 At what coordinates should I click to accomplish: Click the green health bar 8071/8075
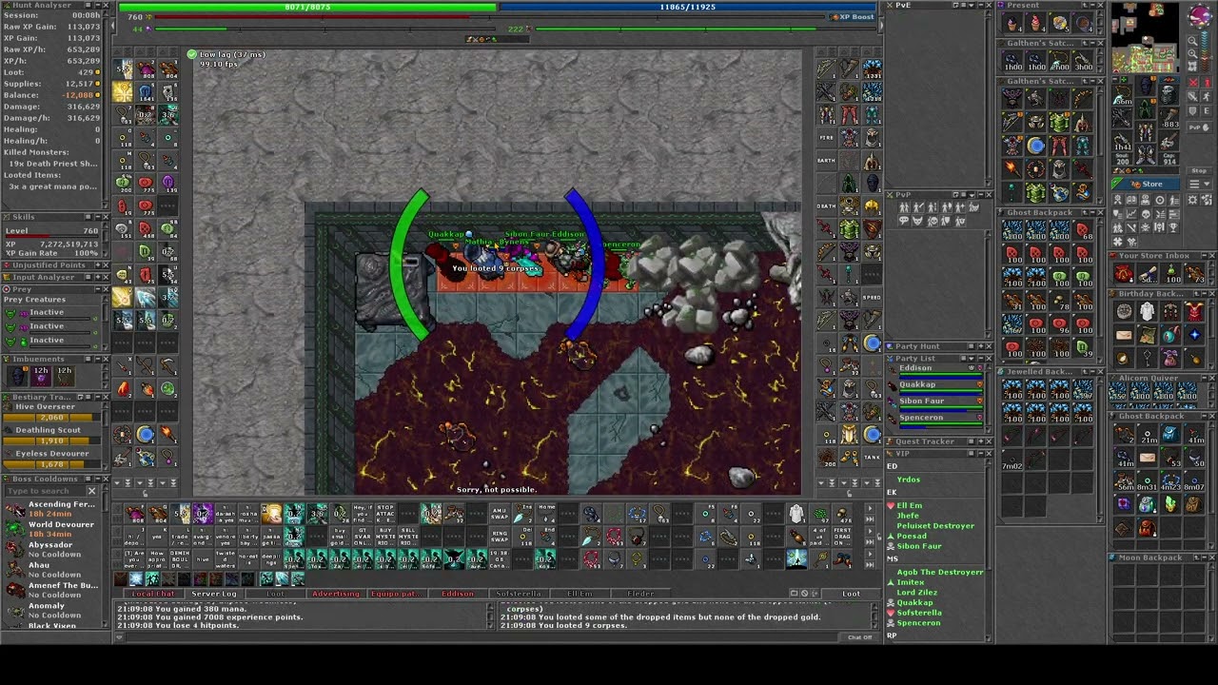pos(307,7)
